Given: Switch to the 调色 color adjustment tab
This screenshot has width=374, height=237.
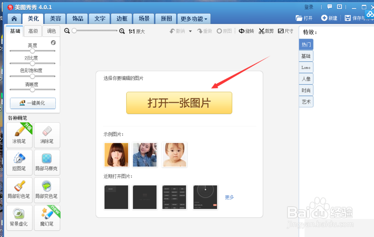Looking at the screenshot, I should pos(51,31).
